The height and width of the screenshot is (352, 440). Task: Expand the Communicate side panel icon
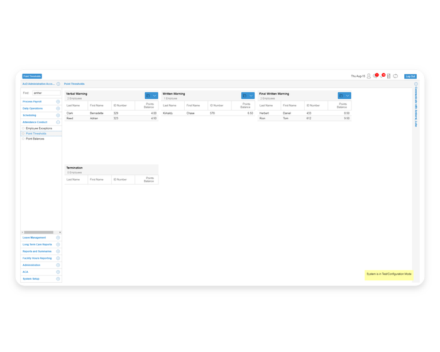click(x=416, y=84)
